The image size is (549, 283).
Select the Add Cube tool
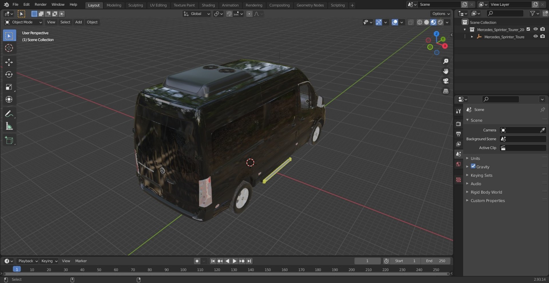[9, 140]
